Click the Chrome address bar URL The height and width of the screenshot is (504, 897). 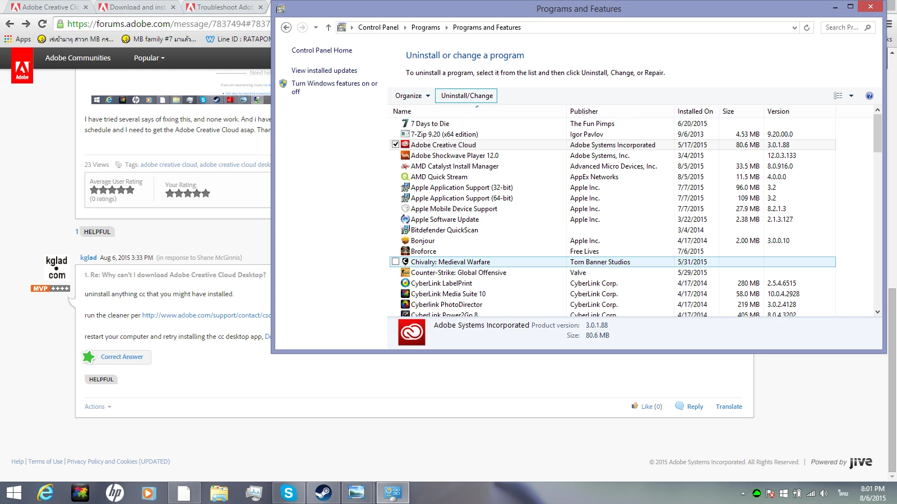coord(168,24)
